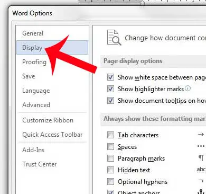Click the abc sample beside Hidden text

click(x=201, y=170)
